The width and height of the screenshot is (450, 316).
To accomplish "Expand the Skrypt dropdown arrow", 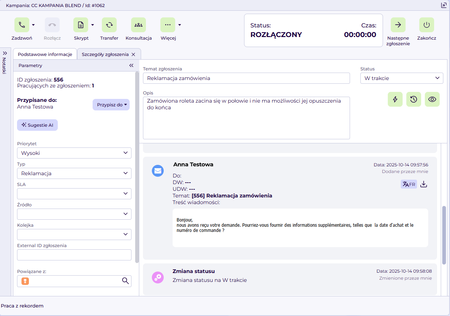I will tap(93, 25).
